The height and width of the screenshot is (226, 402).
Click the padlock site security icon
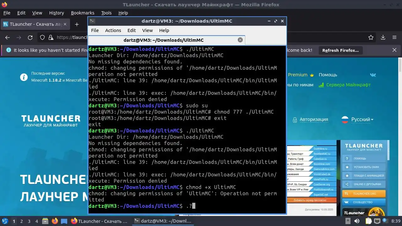(51, 37)
